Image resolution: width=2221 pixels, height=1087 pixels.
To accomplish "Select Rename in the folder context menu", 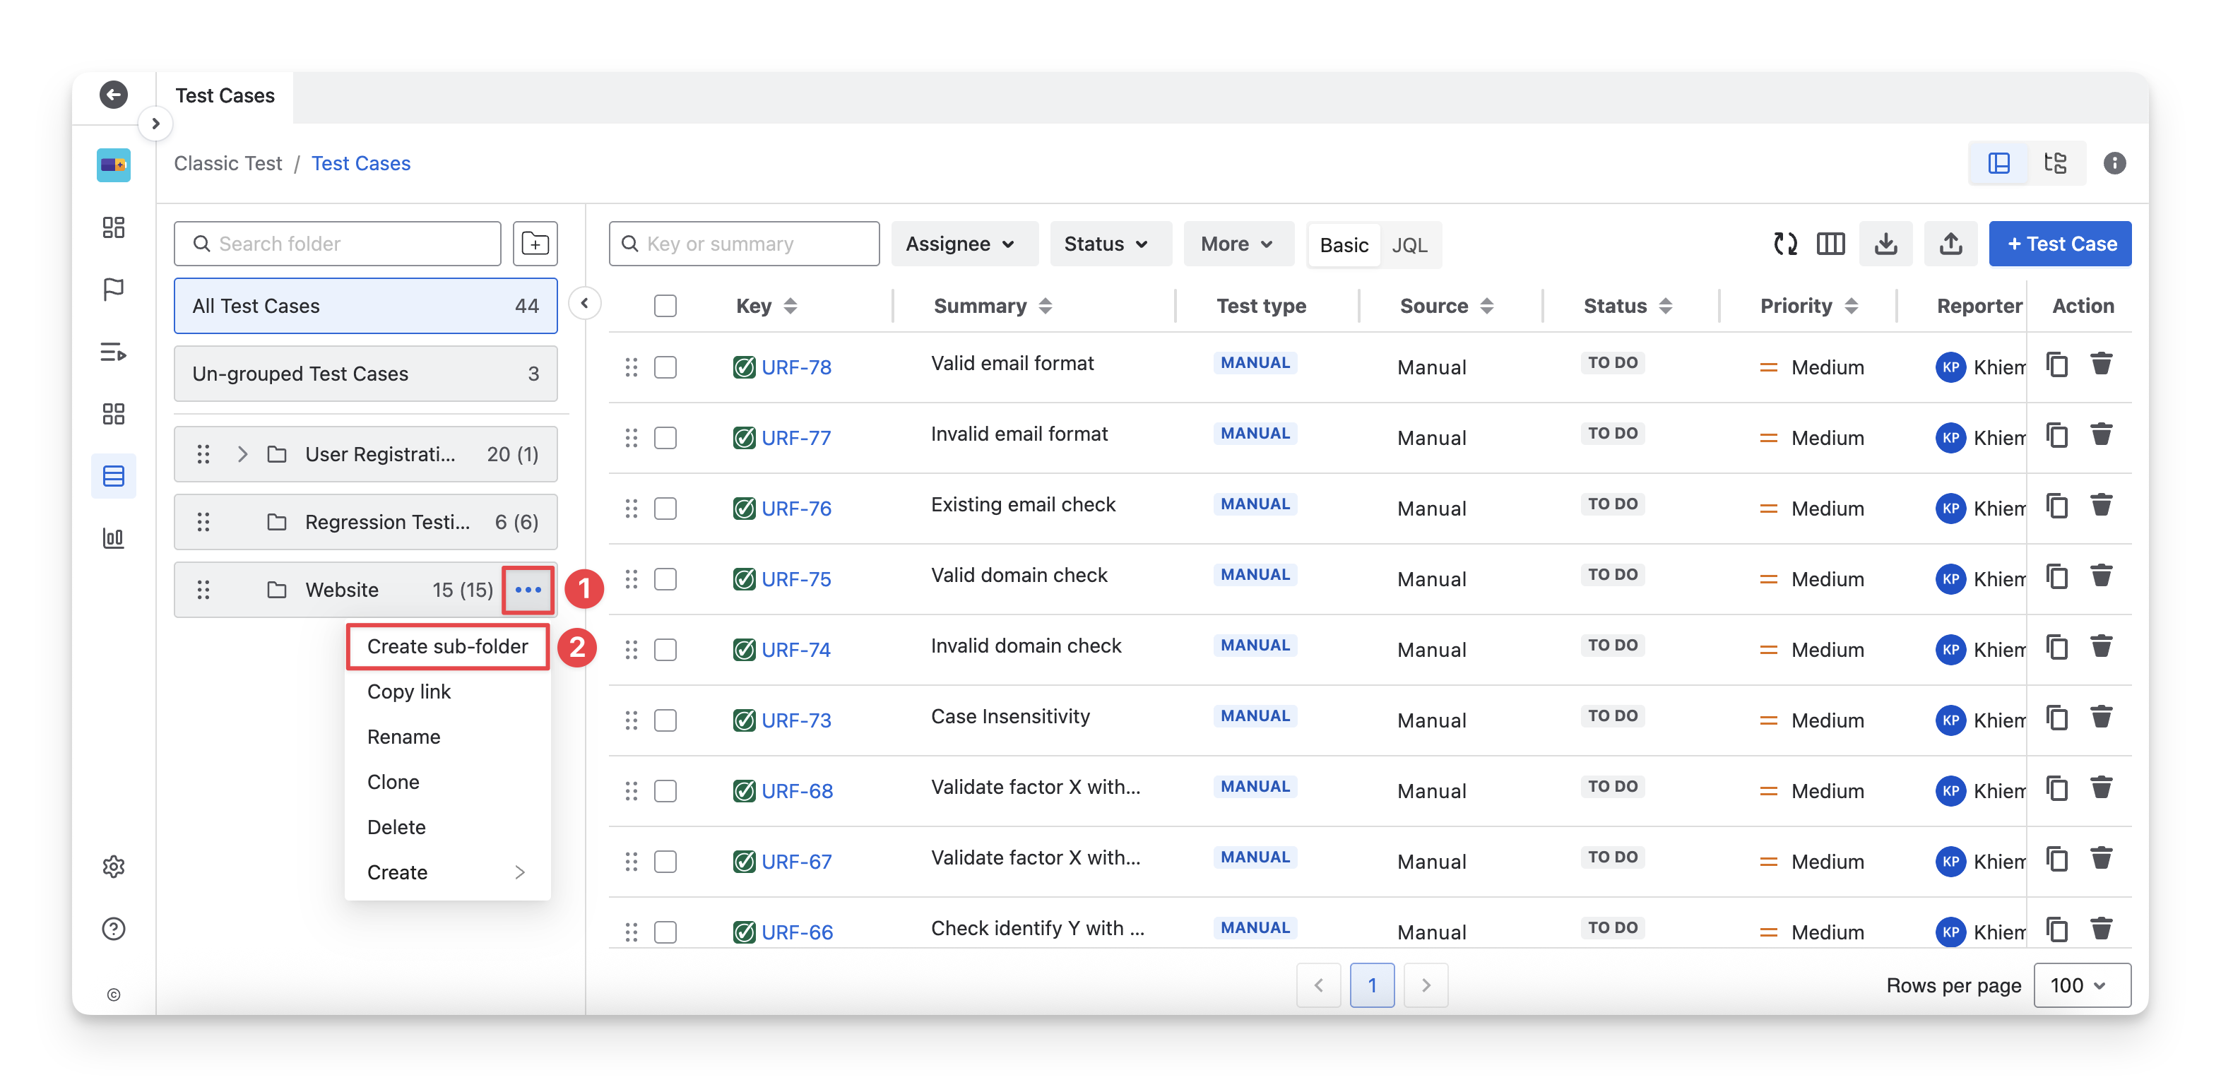I will click(403, 737).
